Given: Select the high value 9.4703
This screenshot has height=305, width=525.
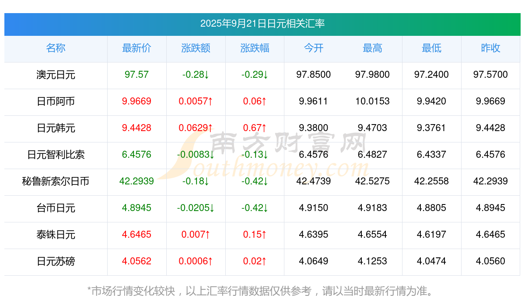Looking at the screenshot, I should (373, 128).
